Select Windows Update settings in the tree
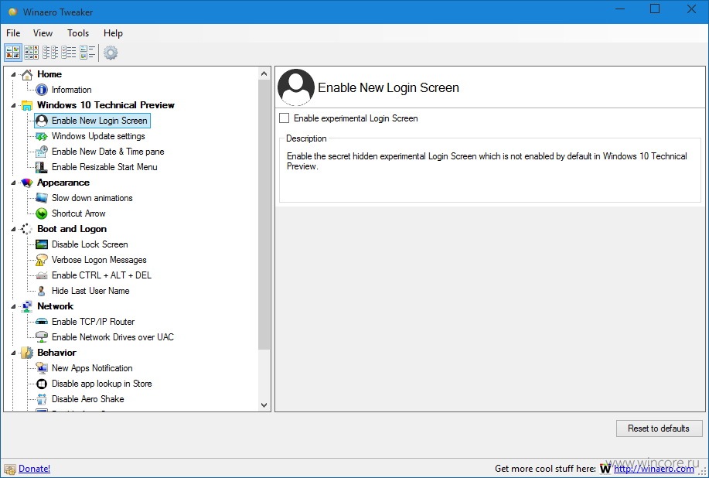The width and height of the screenshot is (709, 478). click(98, 136)
